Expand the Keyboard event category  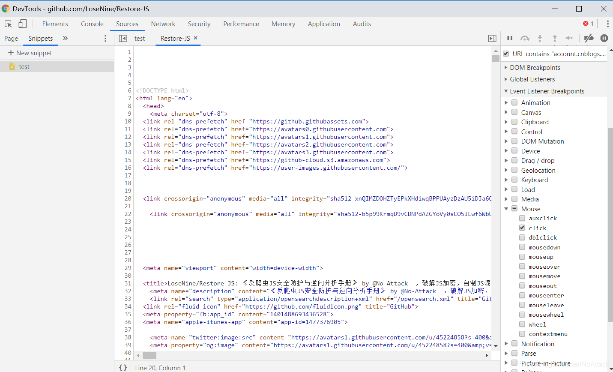point(506,180)
